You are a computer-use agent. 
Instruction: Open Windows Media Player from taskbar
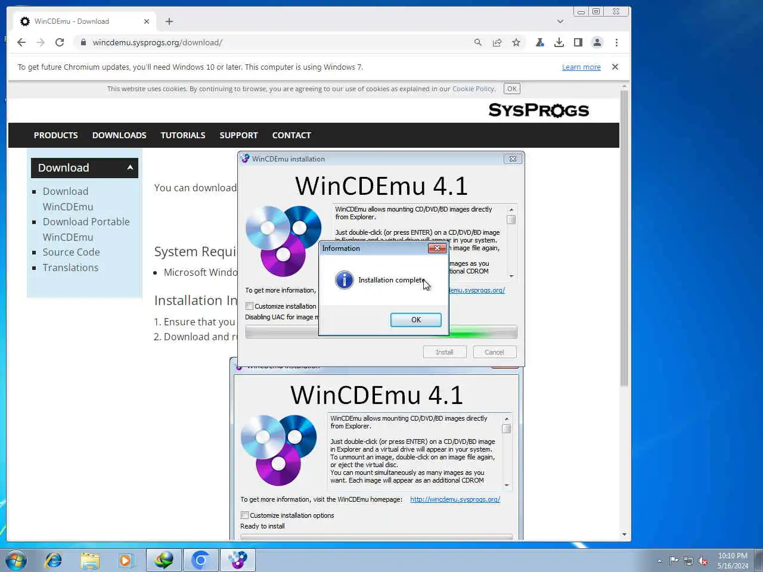(126, 560)
